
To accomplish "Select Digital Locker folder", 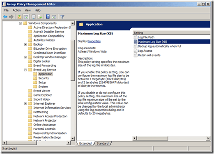I will tap(41, 61).
